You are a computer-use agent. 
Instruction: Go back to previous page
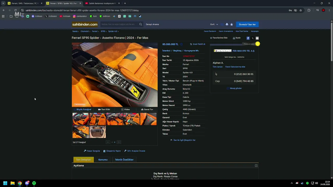4,10
